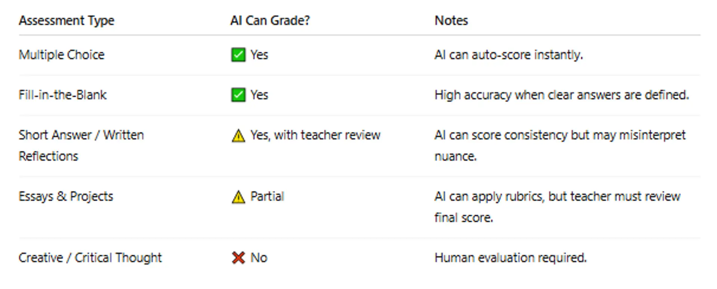717x289 pixels.
Task: Click the 'Yes, with teacher review' text
Action: coord(315,135)
